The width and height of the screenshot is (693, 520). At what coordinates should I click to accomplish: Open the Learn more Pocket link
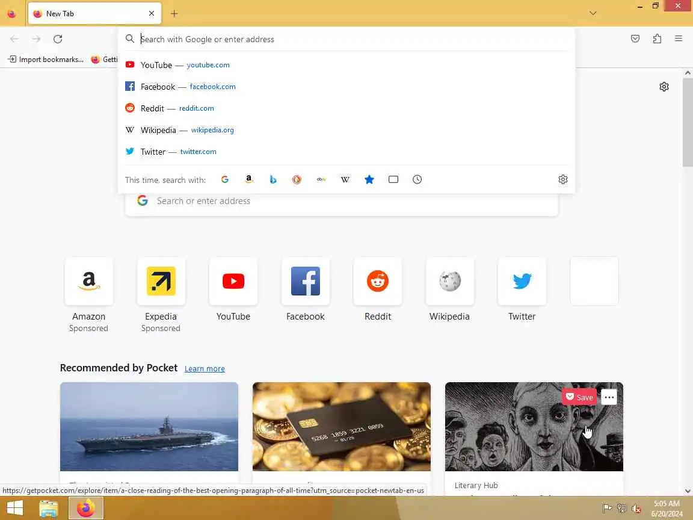205,369
